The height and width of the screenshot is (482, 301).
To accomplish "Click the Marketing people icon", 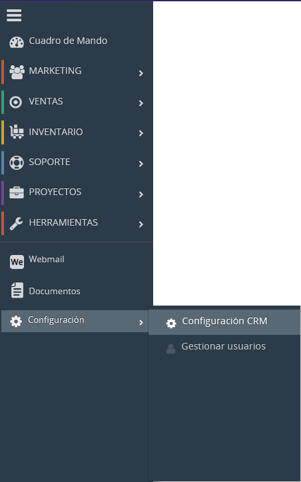I will point(17,72).
